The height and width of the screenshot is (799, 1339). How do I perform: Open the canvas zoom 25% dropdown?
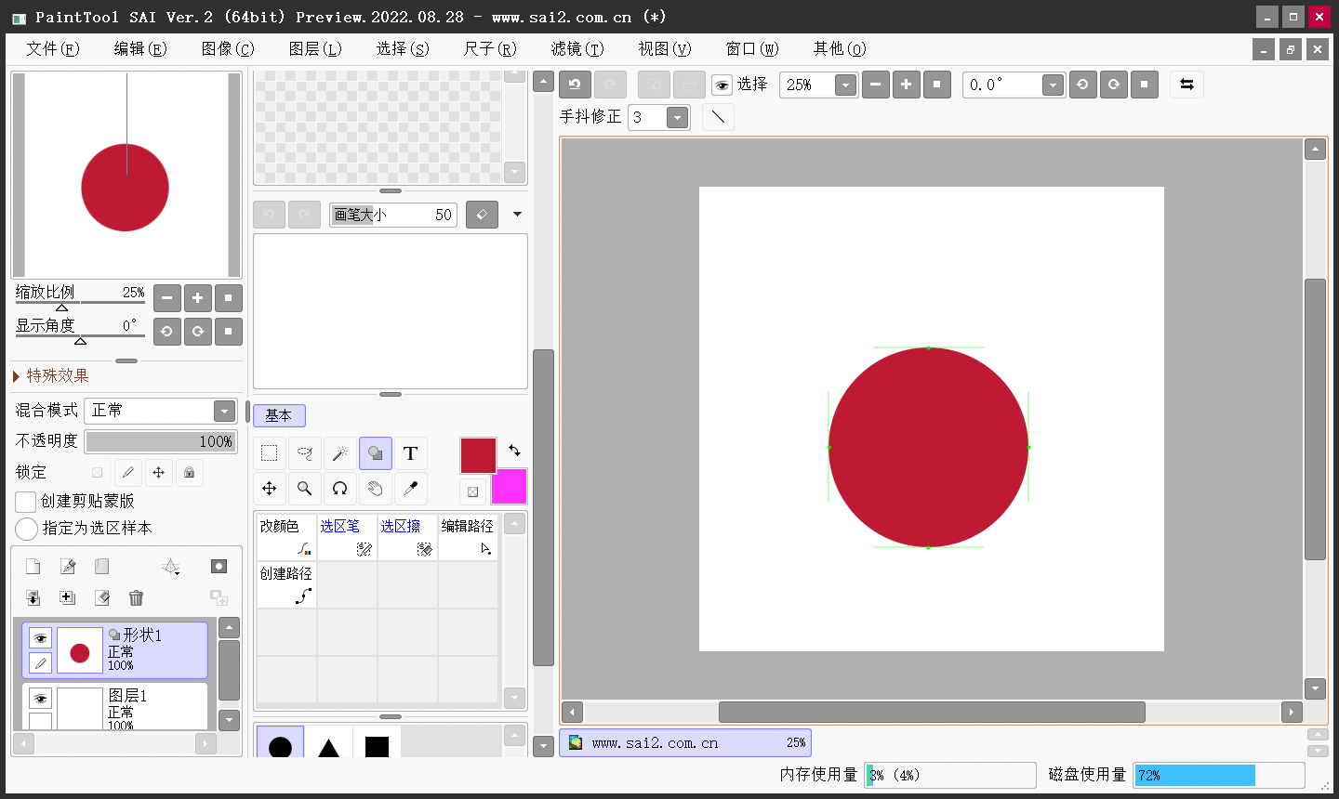pos(845,85)
